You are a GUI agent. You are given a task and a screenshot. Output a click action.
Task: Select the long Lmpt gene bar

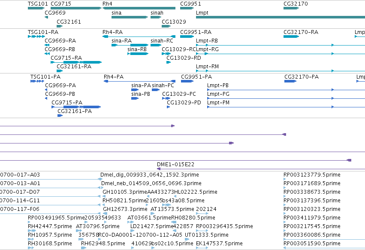281,17
